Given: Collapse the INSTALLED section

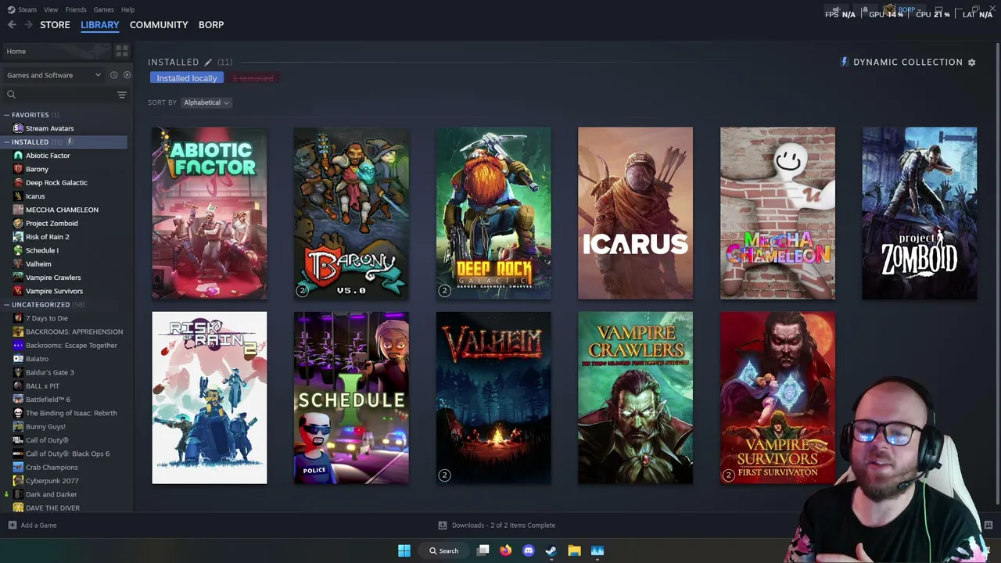Looking at the screenshot, I should pyautogui.click(x=6, y=142).
